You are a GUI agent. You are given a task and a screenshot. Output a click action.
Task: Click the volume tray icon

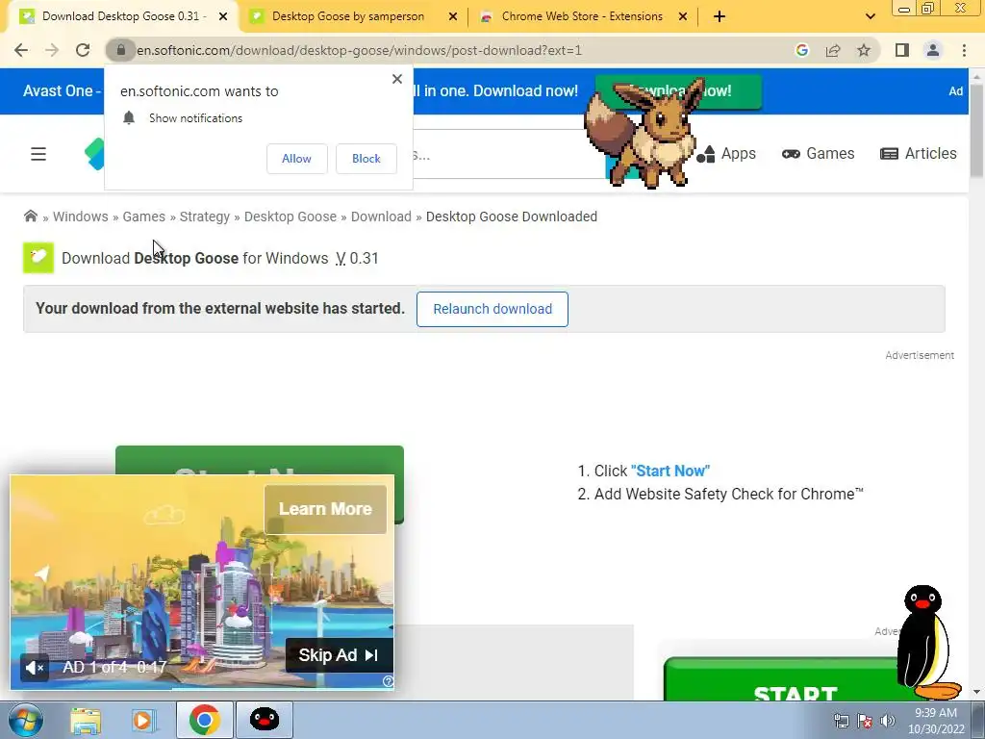coord(888,721)
